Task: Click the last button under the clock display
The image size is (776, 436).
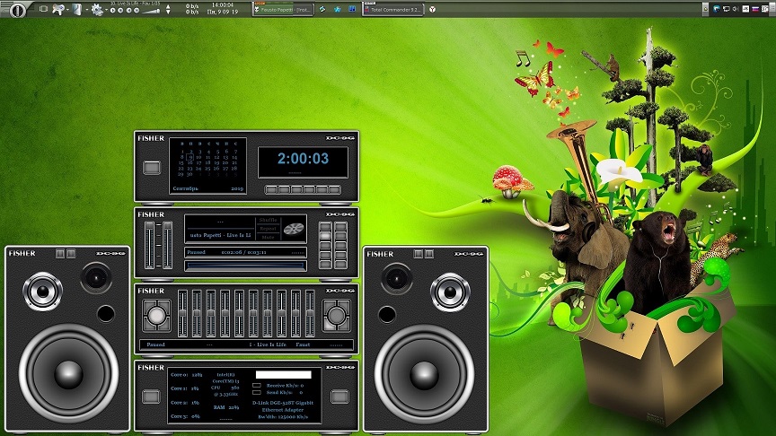Action: [x=334, y=189]
